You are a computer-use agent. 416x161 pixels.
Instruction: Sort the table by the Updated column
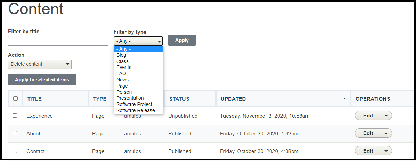pyautogui.click(x=233, y=99)
